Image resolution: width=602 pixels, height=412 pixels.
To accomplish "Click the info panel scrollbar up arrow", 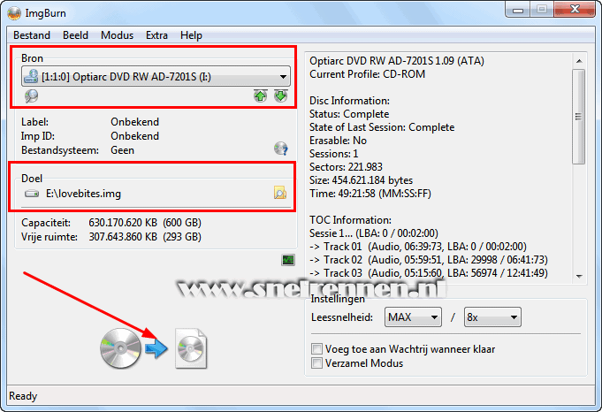I will pos(579,61).
